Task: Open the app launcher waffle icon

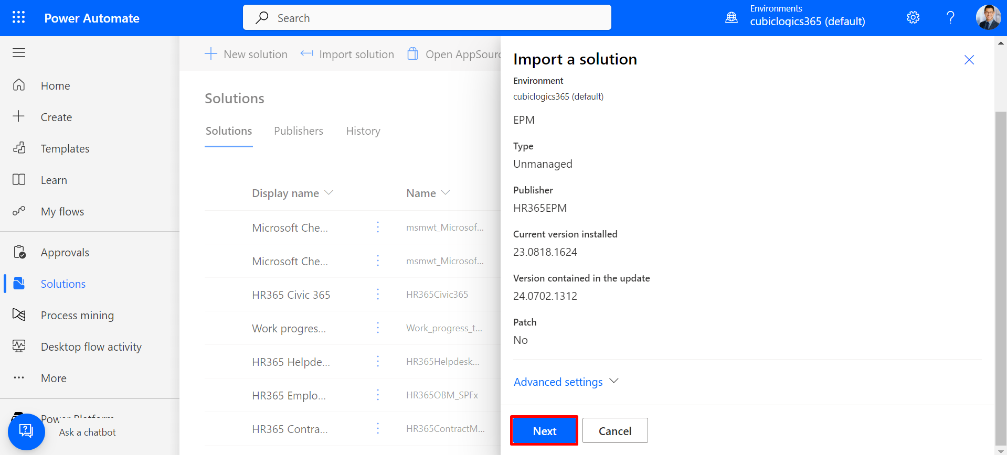Action: tap(18, 17)
